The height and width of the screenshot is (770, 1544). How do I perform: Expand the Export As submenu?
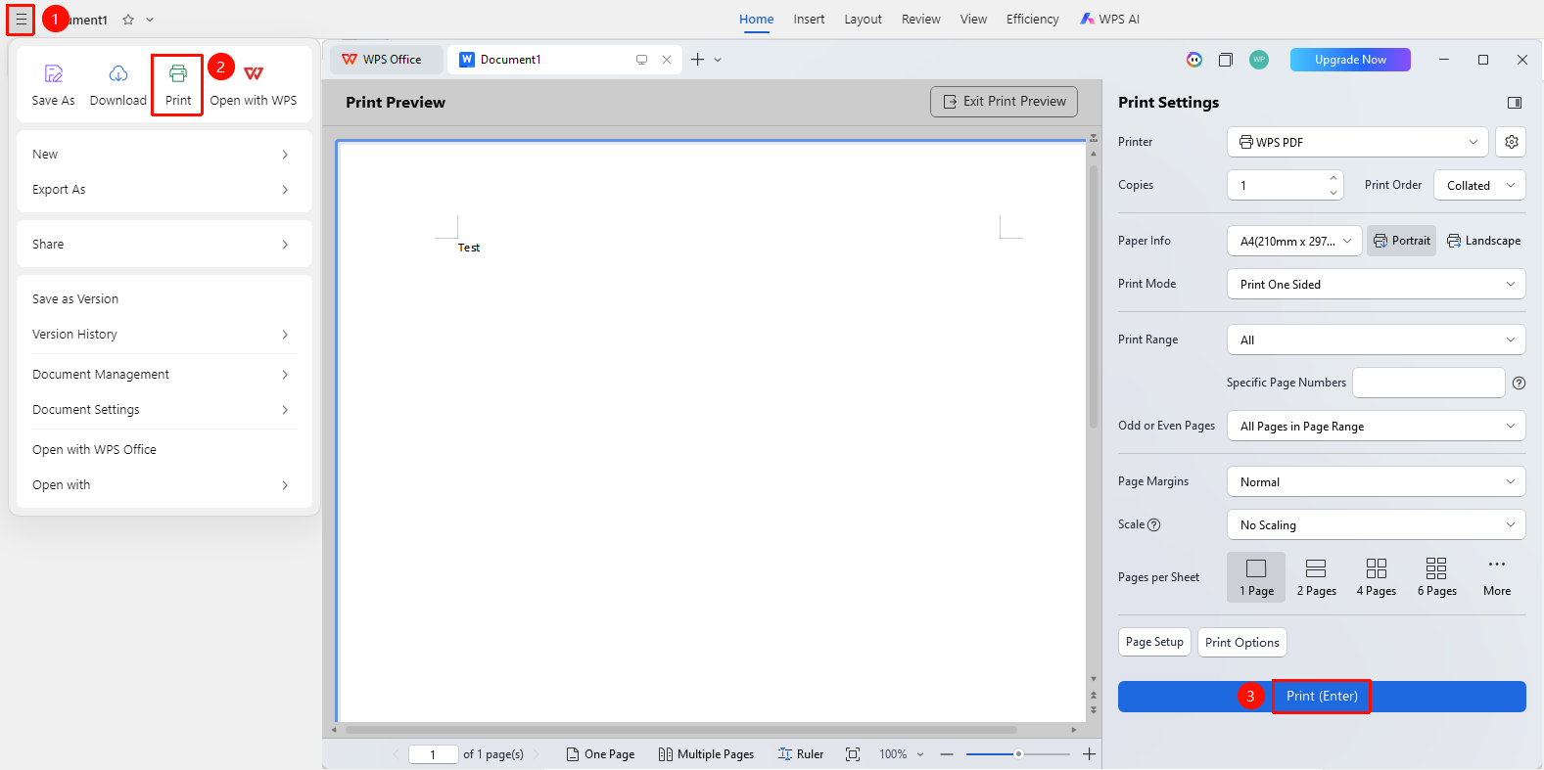pyautogui.click(x=164, y=190)
